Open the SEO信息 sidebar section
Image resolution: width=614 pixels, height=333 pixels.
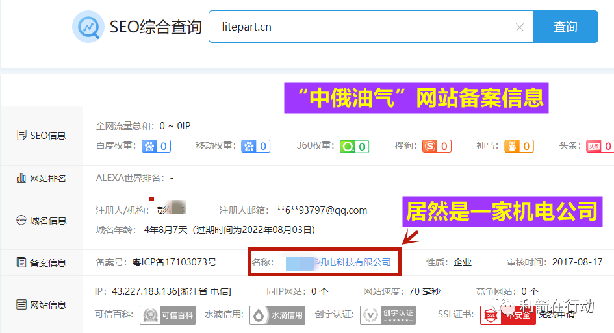pyautogui.click(x=42, y=136)
